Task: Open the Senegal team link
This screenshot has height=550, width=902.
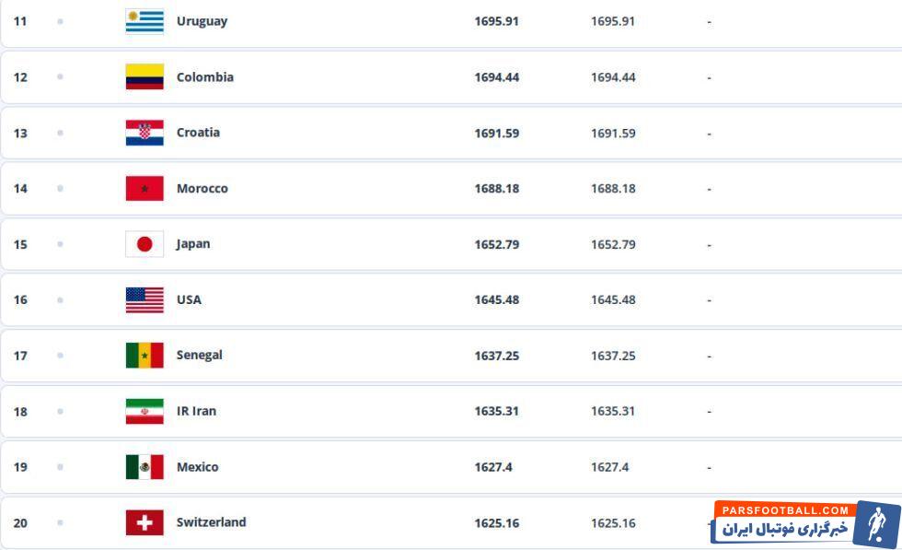Action: point(199,356)
